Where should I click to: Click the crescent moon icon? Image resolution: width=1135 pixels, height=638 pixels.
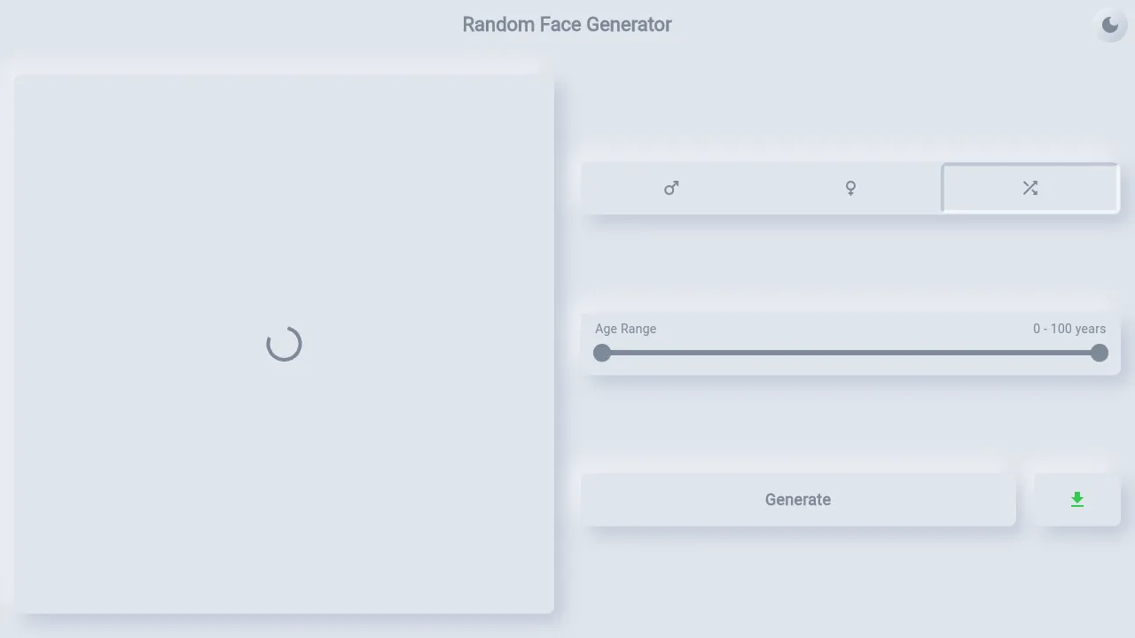pos(1110,25)
